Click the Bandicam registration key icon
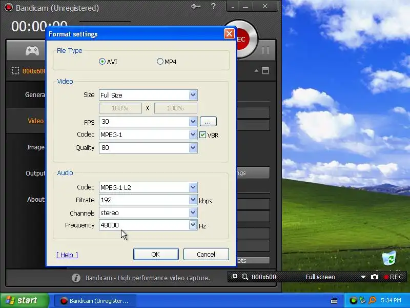 pos(196,6)
